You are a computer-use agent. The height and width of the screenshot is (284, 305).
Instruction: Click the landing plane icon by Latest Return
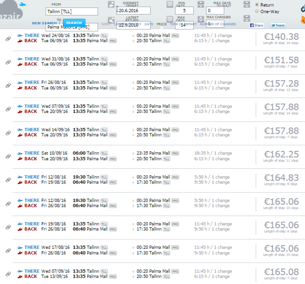[x=111, y=20]
